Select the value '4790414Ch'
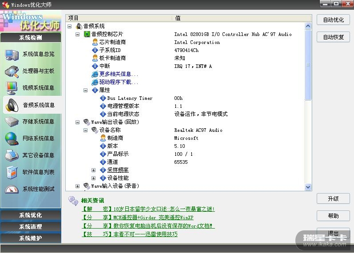The height and width of the screenshot is (253, 354). point(187,50)
